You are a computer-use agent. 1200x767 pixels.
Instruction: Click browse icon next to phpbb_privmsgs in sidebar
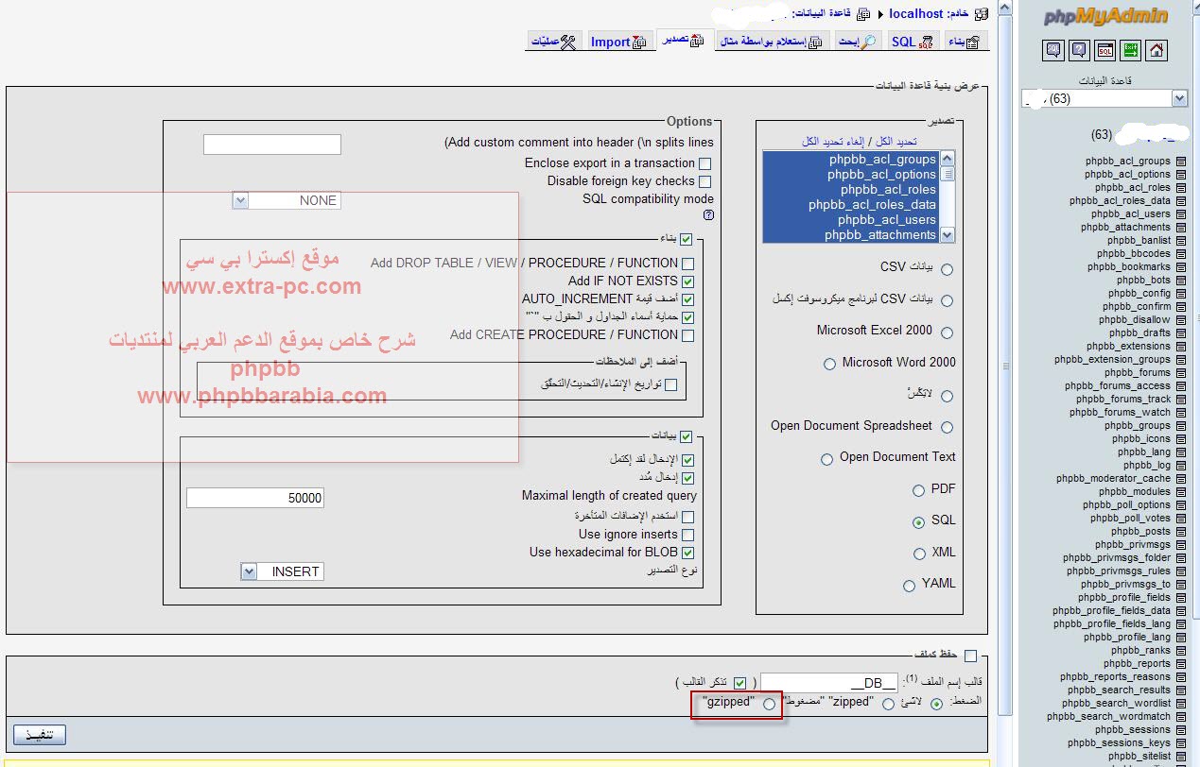tap(1180, 545)
